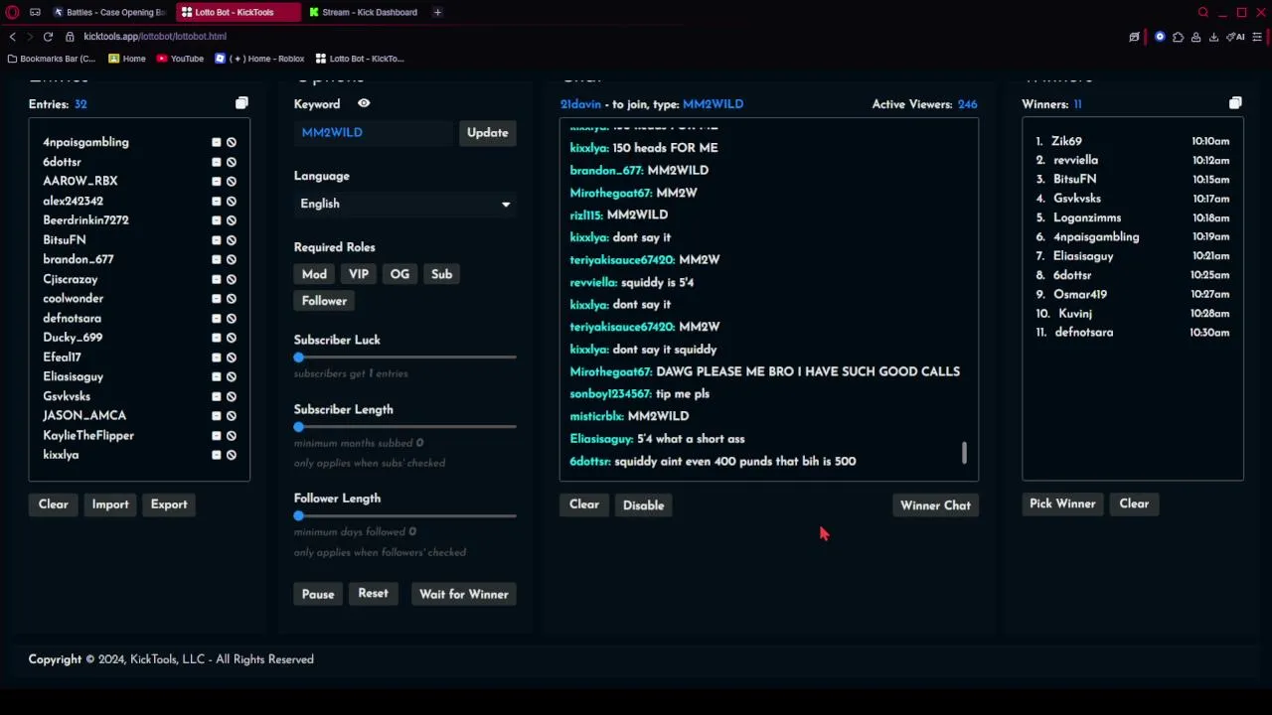Open the Bookmarks Bar folder
Image resolution: width=1272 pixels, height=715 pixels.
(52, 59)
